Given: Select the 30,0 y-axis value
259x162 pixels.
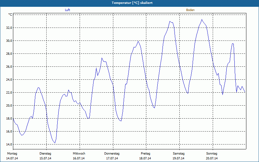Looking at the screenshot, I should [9, 41].
